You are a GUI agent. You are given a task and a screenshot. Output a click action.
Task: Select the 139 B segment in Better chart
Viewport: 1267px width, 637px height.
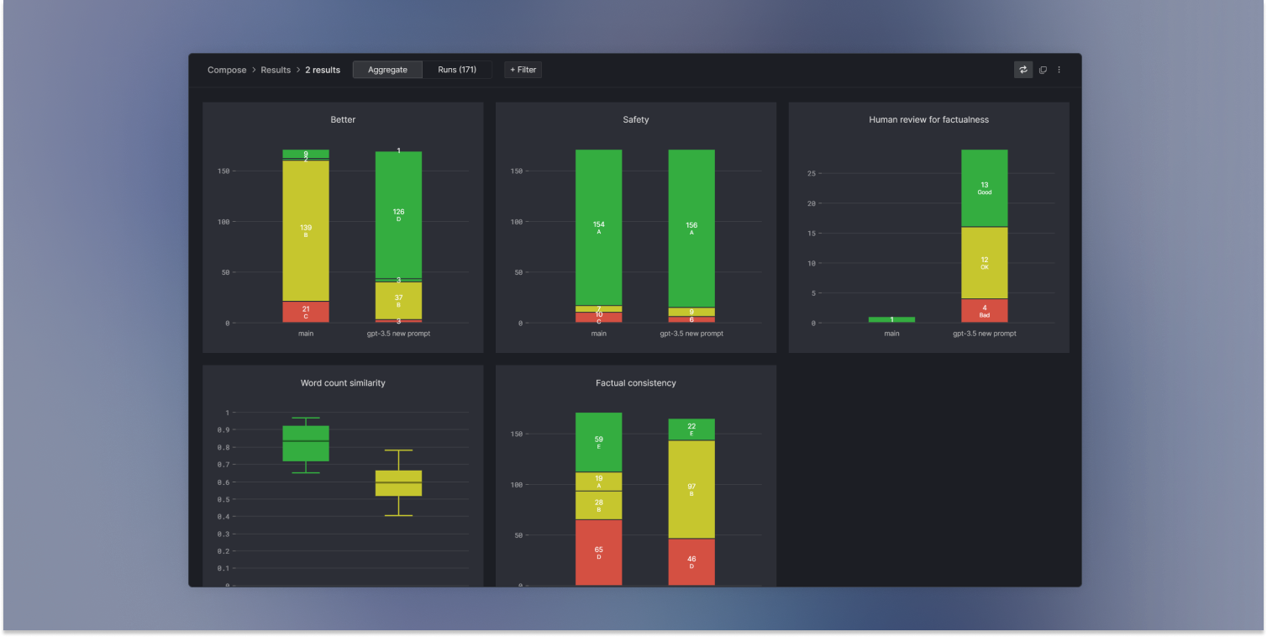tap(306, 230)
